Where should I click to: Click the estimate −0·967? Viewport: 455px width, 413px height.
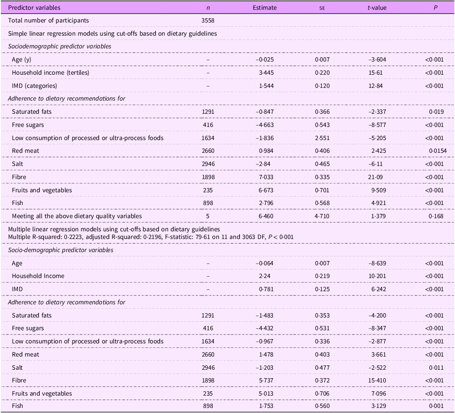coord(265,341)
